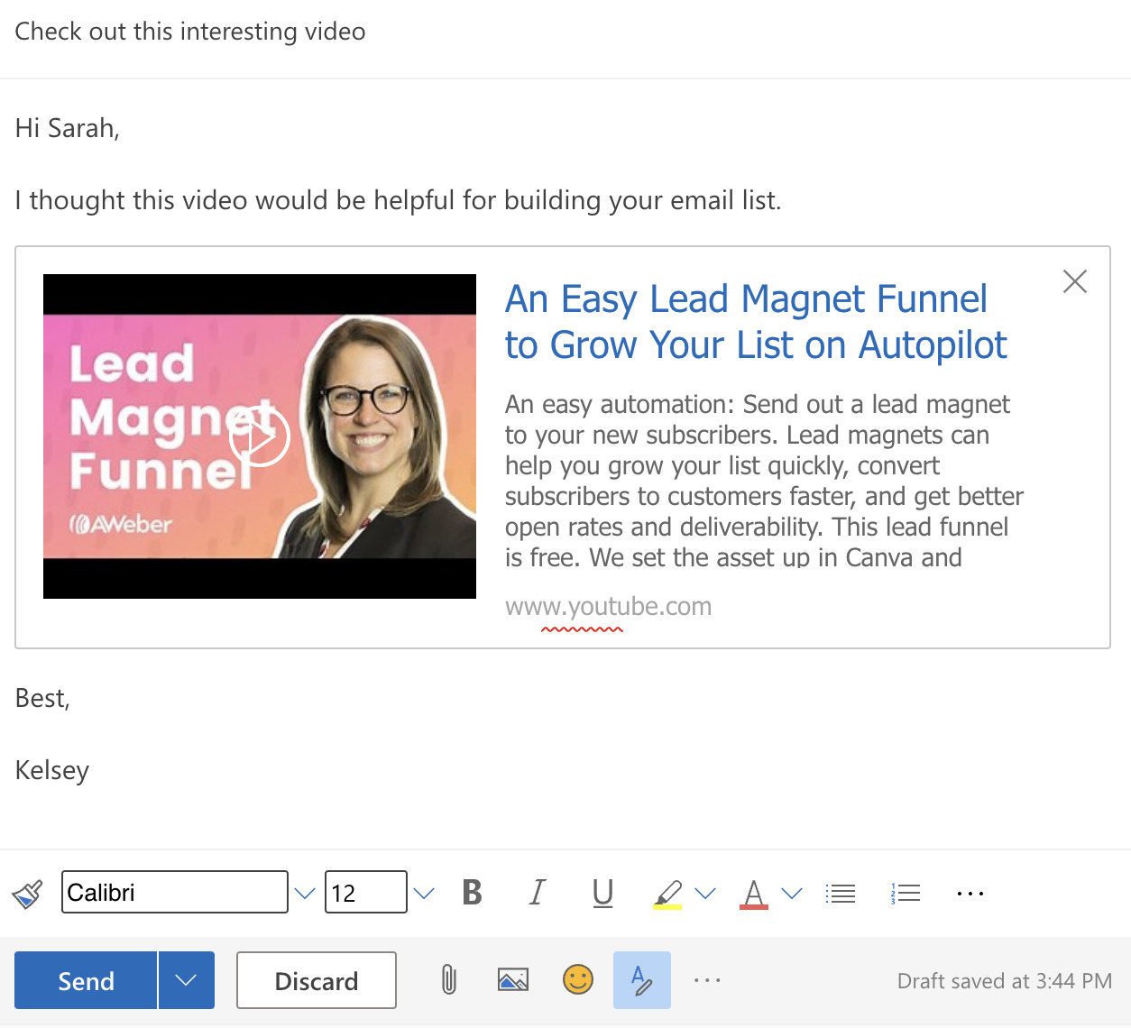Discard the draft email
This screenshot has height=1028, width=1131.
coord(316,980)
